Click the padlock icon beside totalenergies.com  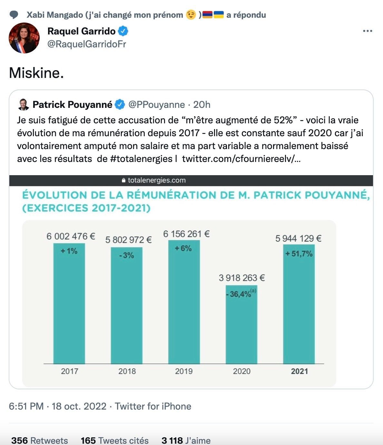coord(123,181)
